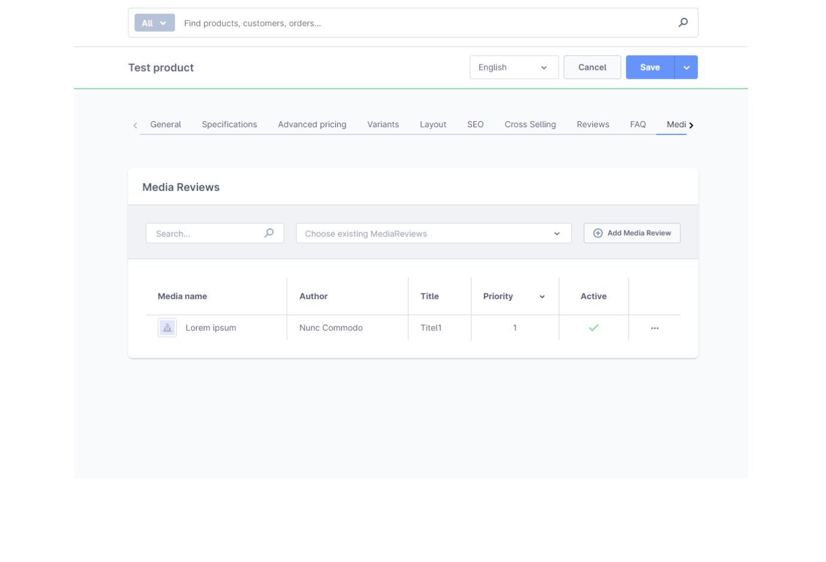This screenshot has height=562, width=826.
Task: Open the three-dot actions menu for Lorem ipsum
Action: (x=655, y=328)
